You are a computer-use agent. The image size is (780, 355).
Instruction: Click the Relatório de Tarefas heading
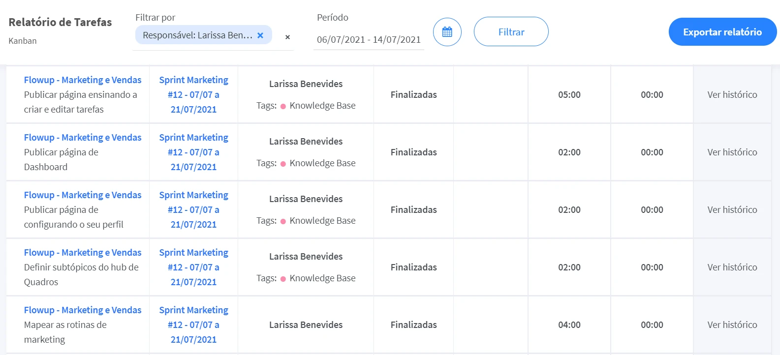(60, 22)
